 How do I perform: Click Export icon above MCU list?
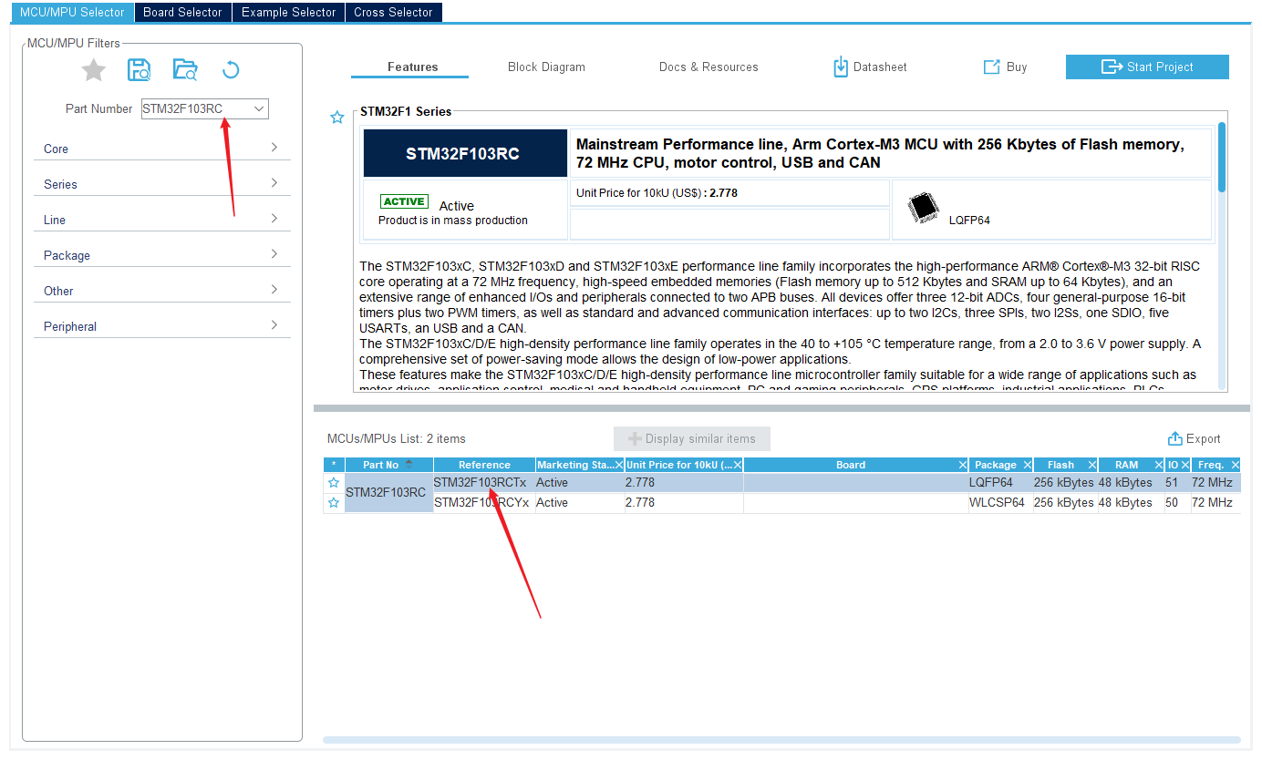pyautogui.click(x=1175, y=438)
